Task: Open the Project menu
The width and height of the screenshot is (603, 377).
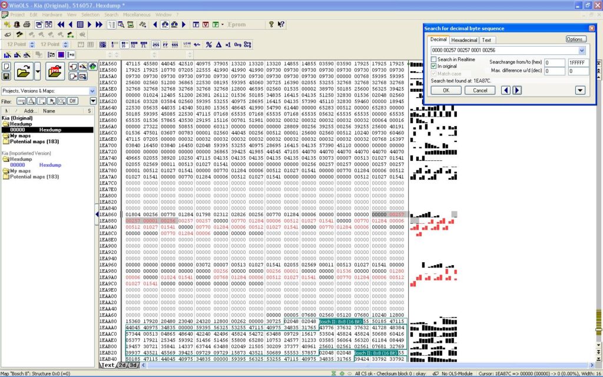Action: pos(17,15)
